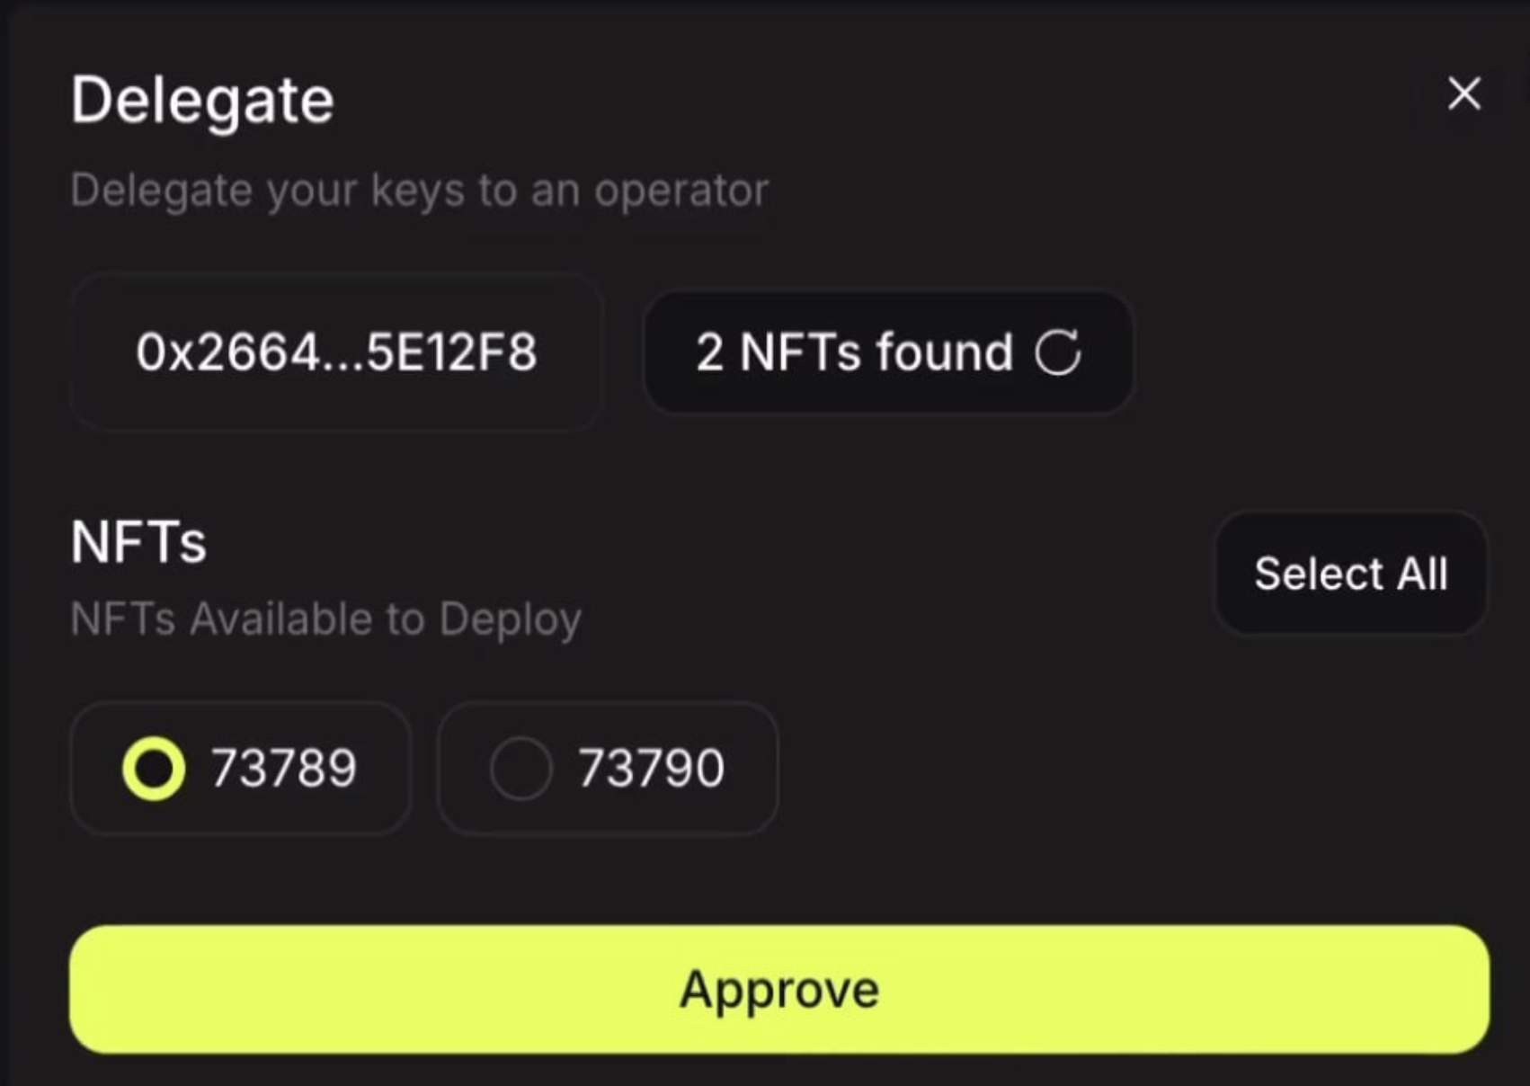Close the Delegate dialog via the X icon
The image size is (1530, 1086).
tap(1463, 95)
